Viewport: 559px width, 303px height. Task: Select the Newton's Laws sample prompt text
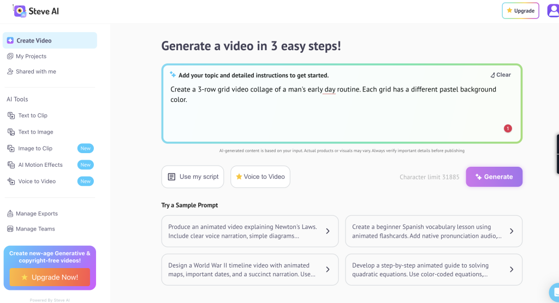(242, 231)
